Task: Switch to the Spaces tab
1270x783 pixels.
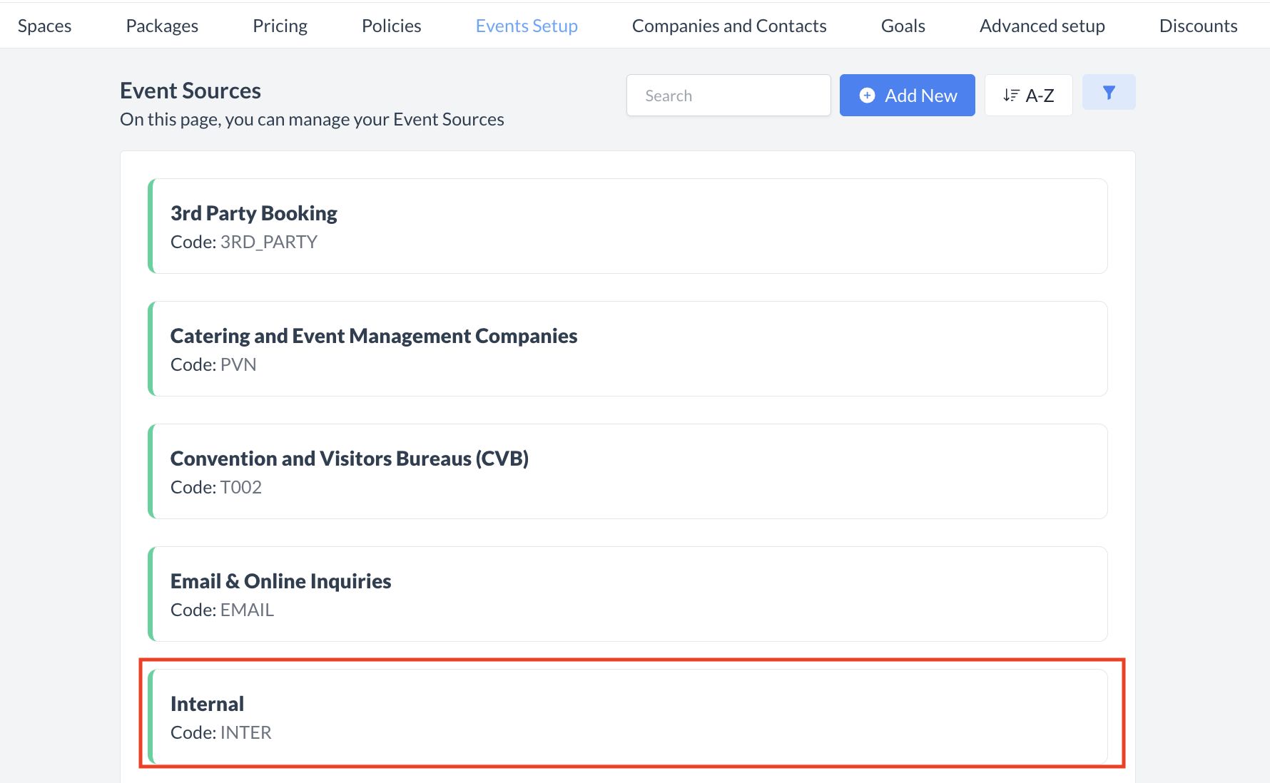Action: pyautogui.click(x=44, y=26)
